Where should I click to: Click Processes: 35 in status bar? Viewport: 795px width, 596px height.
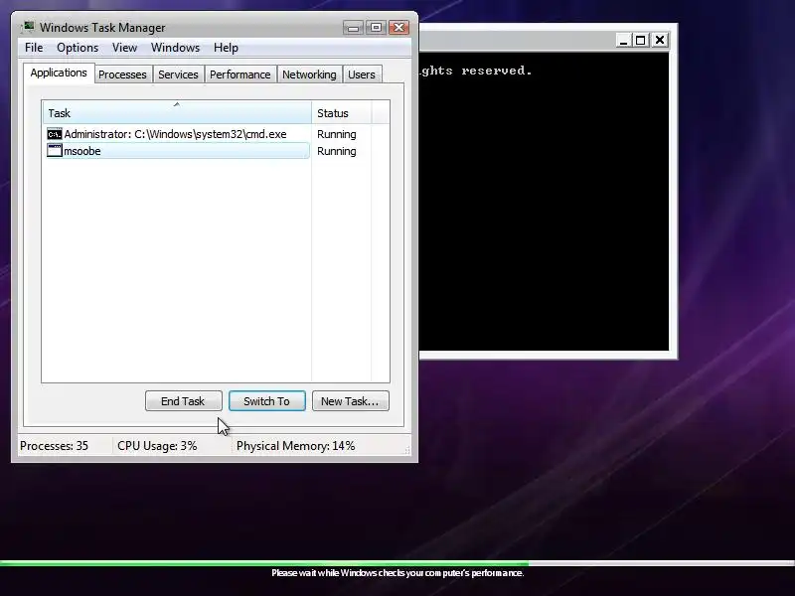click(x=55, y=446)
